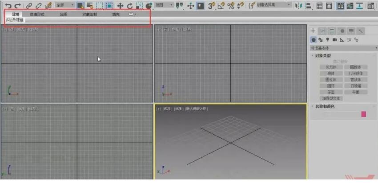Switch to the Utilities hammer panel
The width and height of the screenshot is (378, 183).
[x=361, y=31]
